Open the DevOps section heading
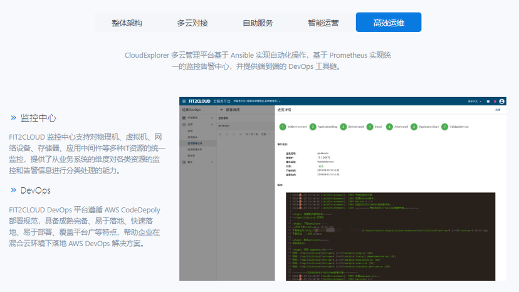519x292 pixels. (x=36, y=190)
